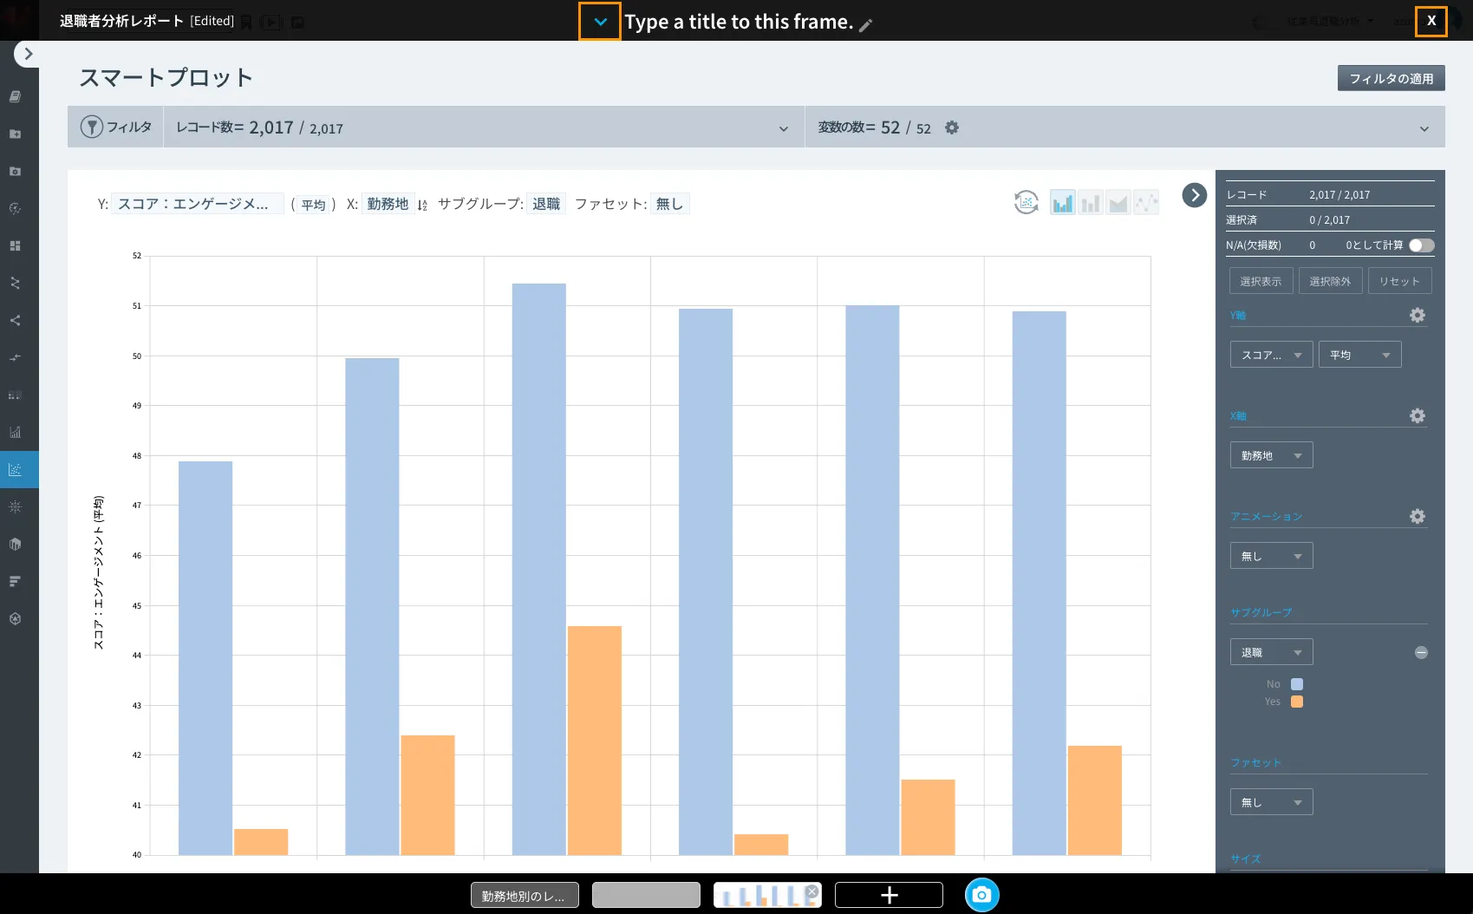This screenshot has height=914, width=1473.
Task: Select the 勤務地別のレ... frame tab
Action: tap(525, 895)
